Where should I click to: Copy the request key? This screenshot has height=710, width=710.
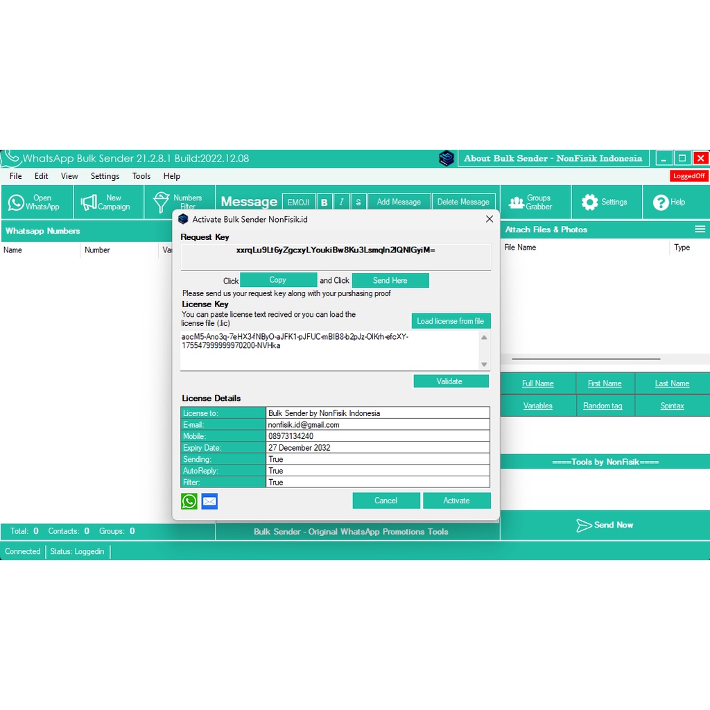[x=278, y=280]
